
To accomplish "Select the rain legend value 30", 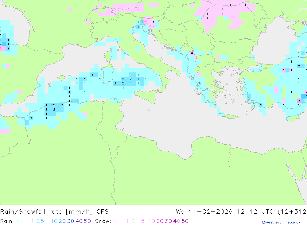I will 71,221.
